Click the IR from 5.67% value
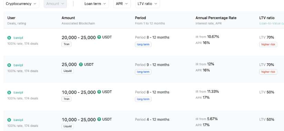Screen dimensions: 284x131 pos(206,119)
